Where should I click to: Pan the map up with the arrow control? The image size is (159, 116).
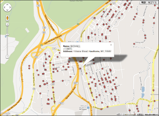pyautogui.click(x=7, y=5)
